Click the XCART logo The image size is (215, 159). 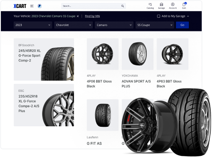(20, 6)
